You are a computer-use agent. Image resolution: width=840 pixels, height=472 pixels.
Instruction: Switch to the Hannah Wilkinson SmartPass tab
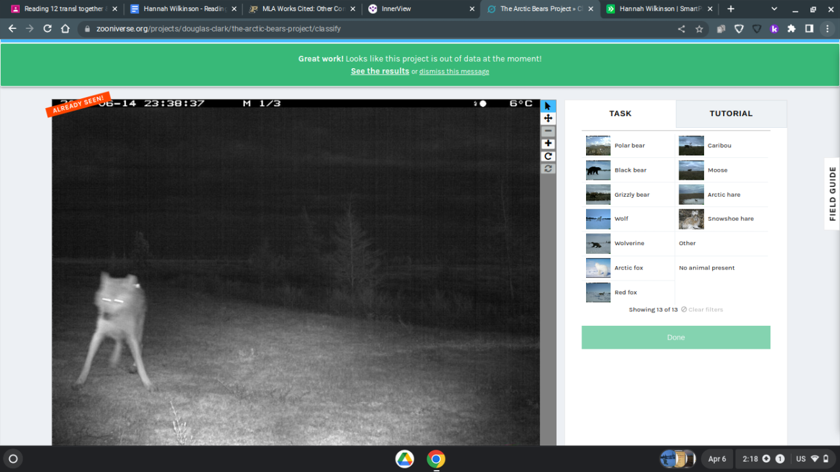[658, 9]
